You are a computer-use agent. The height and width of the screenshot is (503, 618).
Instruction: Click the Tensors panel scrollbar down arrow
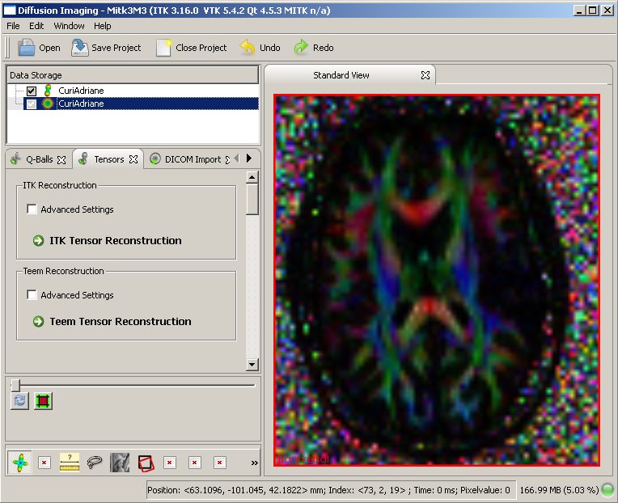(252, 365)
